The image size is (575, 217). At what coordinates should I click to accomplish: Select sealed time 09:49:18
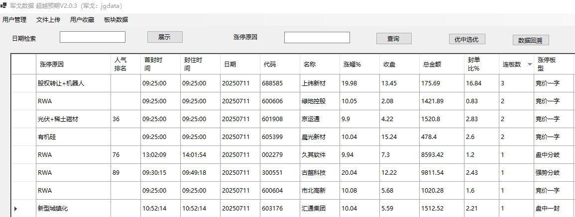pos(200,173)
